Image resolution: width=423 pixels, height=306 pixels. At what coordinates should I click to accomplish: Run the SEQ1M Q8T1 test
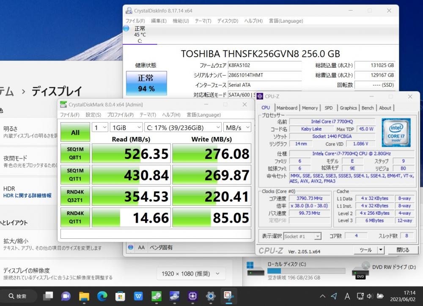75,153
